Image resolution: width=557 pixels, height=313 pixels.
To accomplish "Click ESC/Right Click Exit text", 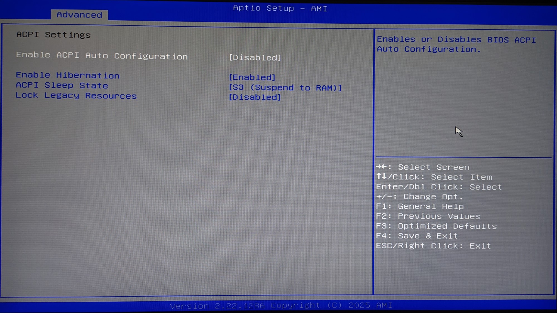I will pyautogui.click(x=433, y=246).
